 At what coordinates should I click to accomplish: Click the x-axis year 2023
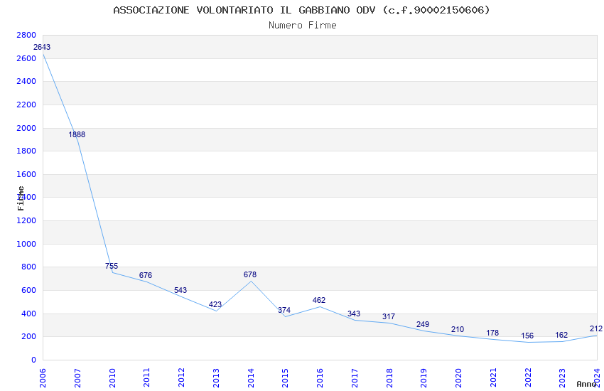[x=563, y=377]
